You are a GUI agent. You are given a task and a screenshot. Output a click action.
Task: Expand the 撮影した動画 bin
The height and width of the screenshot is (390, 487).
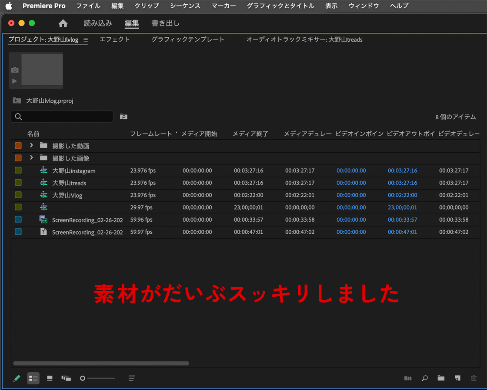31,145
